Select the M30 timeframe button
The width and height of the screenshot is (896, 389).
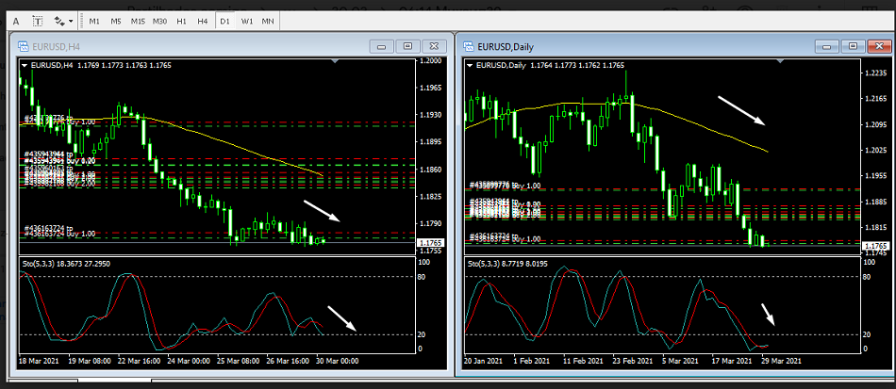coord(159,20)
